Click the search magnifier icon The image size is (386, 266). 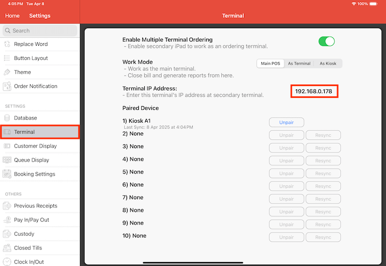[8, 31]
